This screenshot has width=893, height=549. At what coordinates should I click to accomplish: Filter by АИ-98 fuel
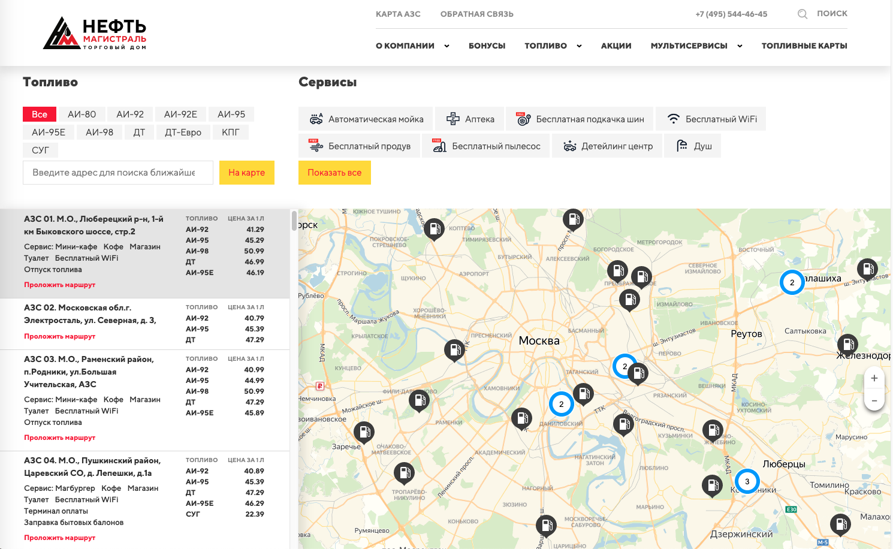(x=99, y=132)
